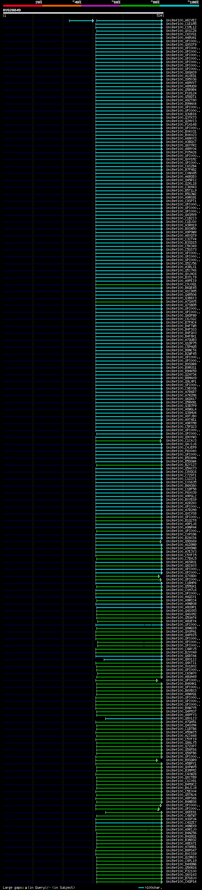The height and width of the screenshot is (890, 202).
Task: Select the UniRef100_Q4P8I5 label
Action: click(x=181, y=635)
